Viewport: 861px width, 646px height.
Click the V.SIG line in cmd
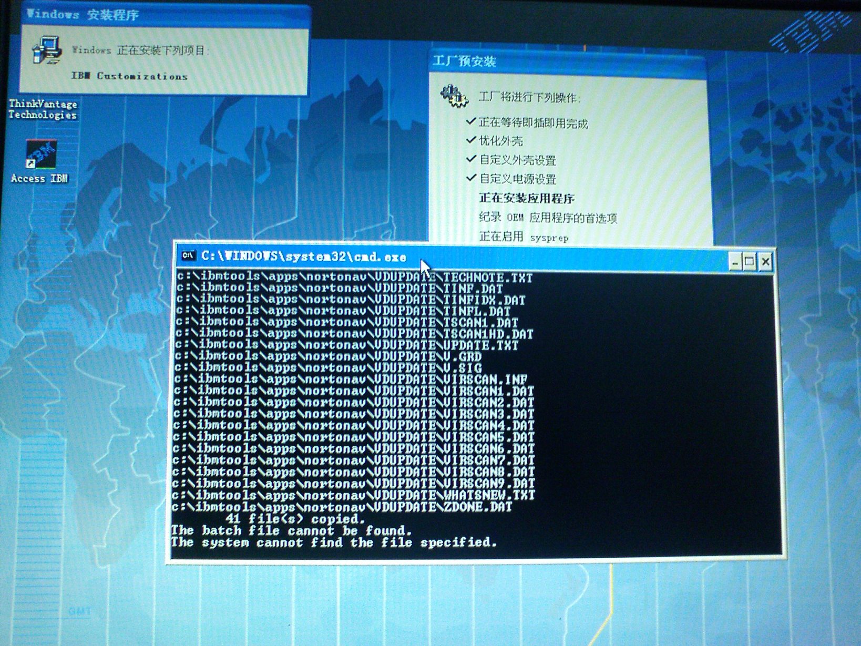(x=329, y=368)
